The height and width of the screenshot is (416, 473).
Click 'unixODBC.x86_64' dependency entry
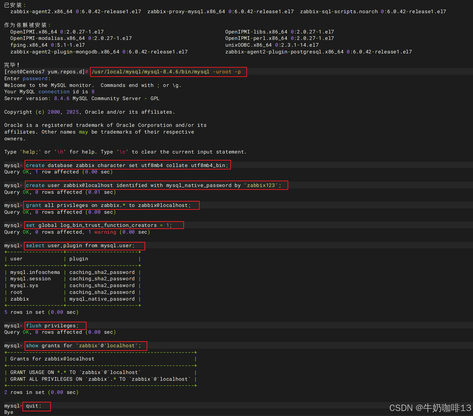point(272,45)
